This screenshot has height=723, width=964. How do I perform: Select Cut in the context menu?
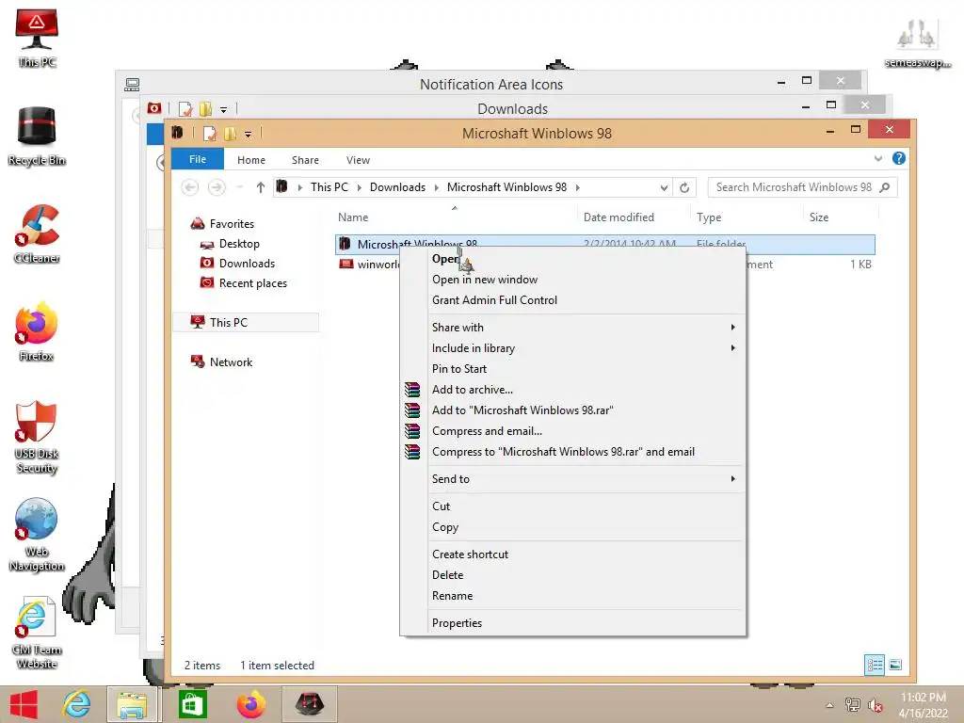(x=573, y=506)
